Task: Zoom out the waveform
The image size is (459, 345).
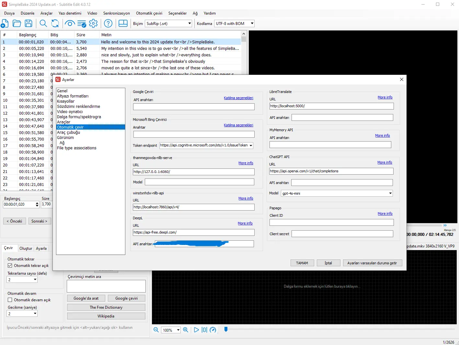Action: [x=156, y=330]
